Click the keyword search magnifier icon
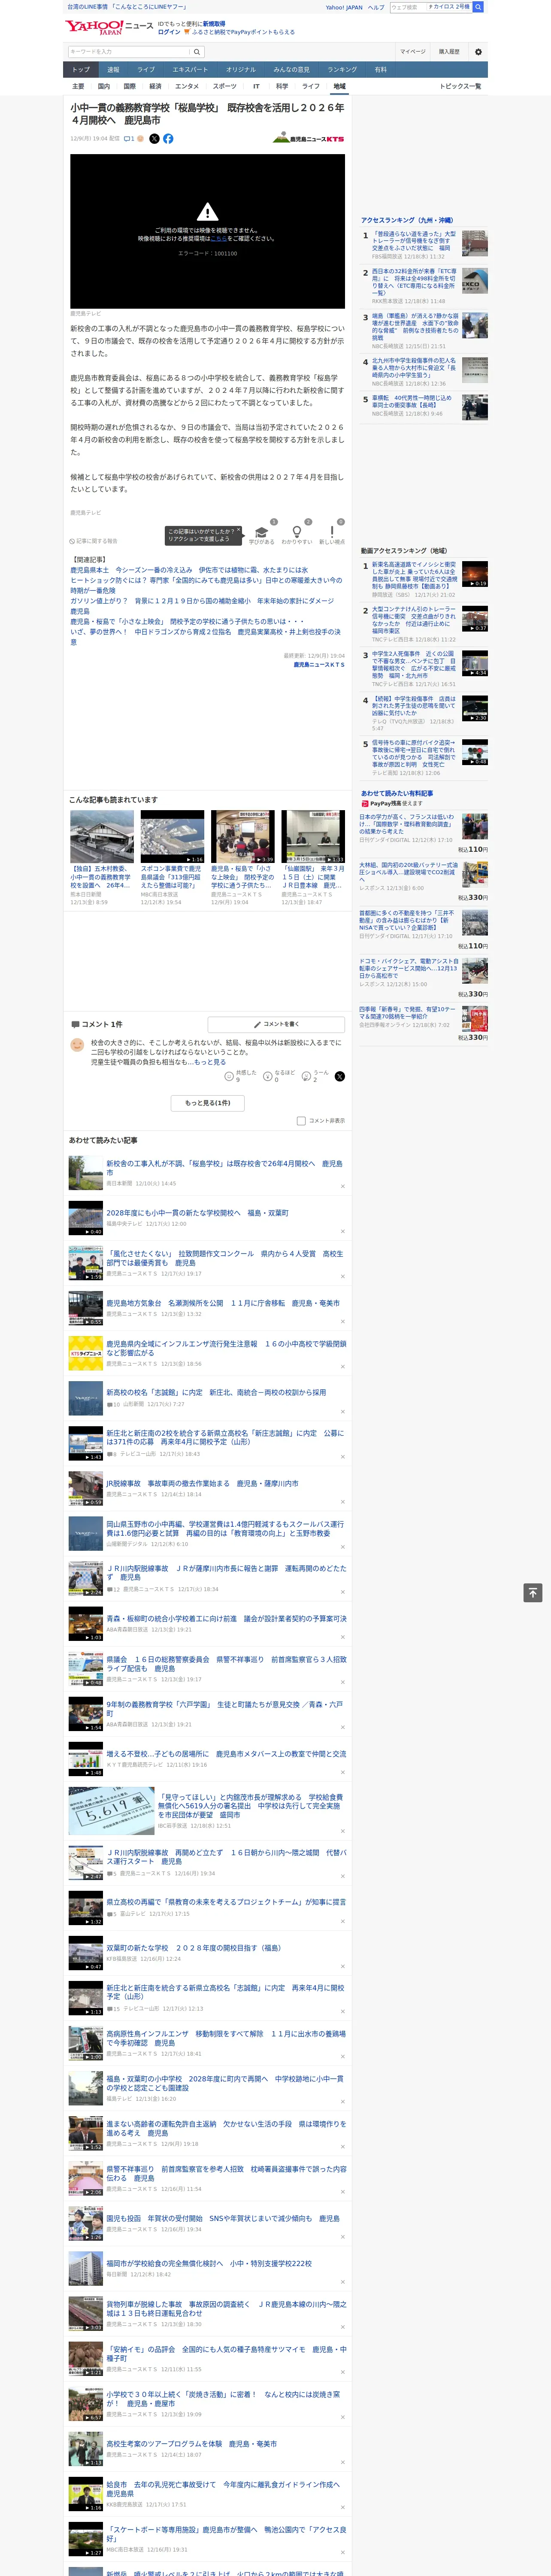Image resolution: width=551 pixels, height=2576 pixels. (197, 51)
